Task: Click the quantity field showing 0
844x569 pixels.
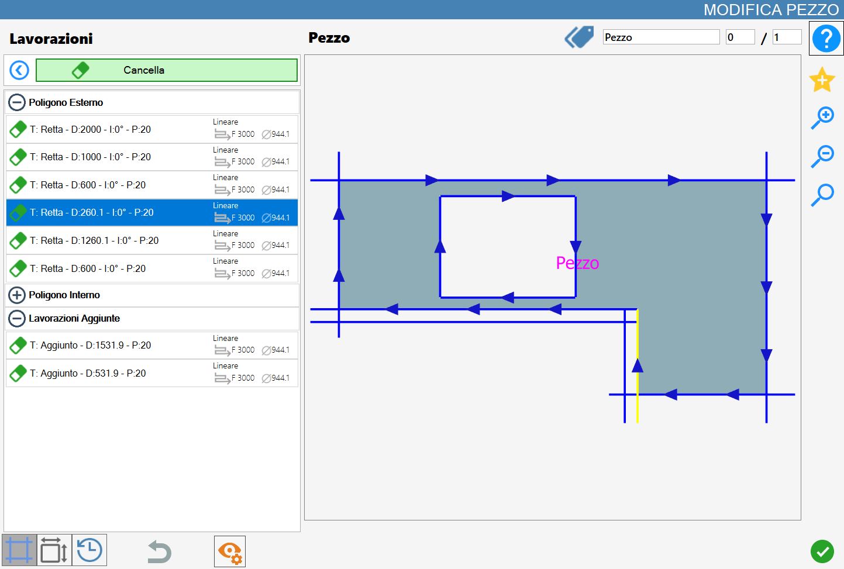Action: [x=740, y=37]
